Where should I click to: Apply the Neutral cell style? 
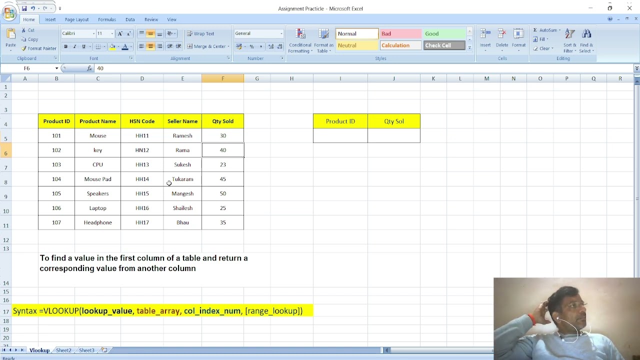click(357, 45)
